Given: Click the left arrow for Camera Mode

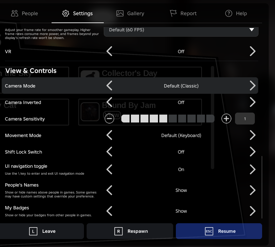Looking at the screenshot, I should [109, 86].
